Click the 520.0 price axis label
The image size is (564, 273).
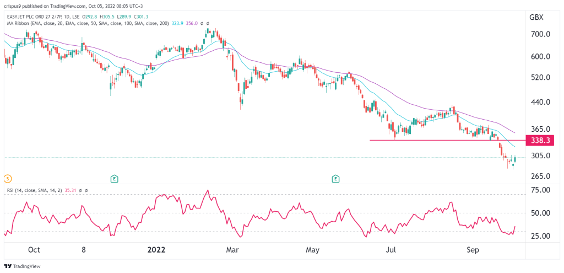click(540, 78)
